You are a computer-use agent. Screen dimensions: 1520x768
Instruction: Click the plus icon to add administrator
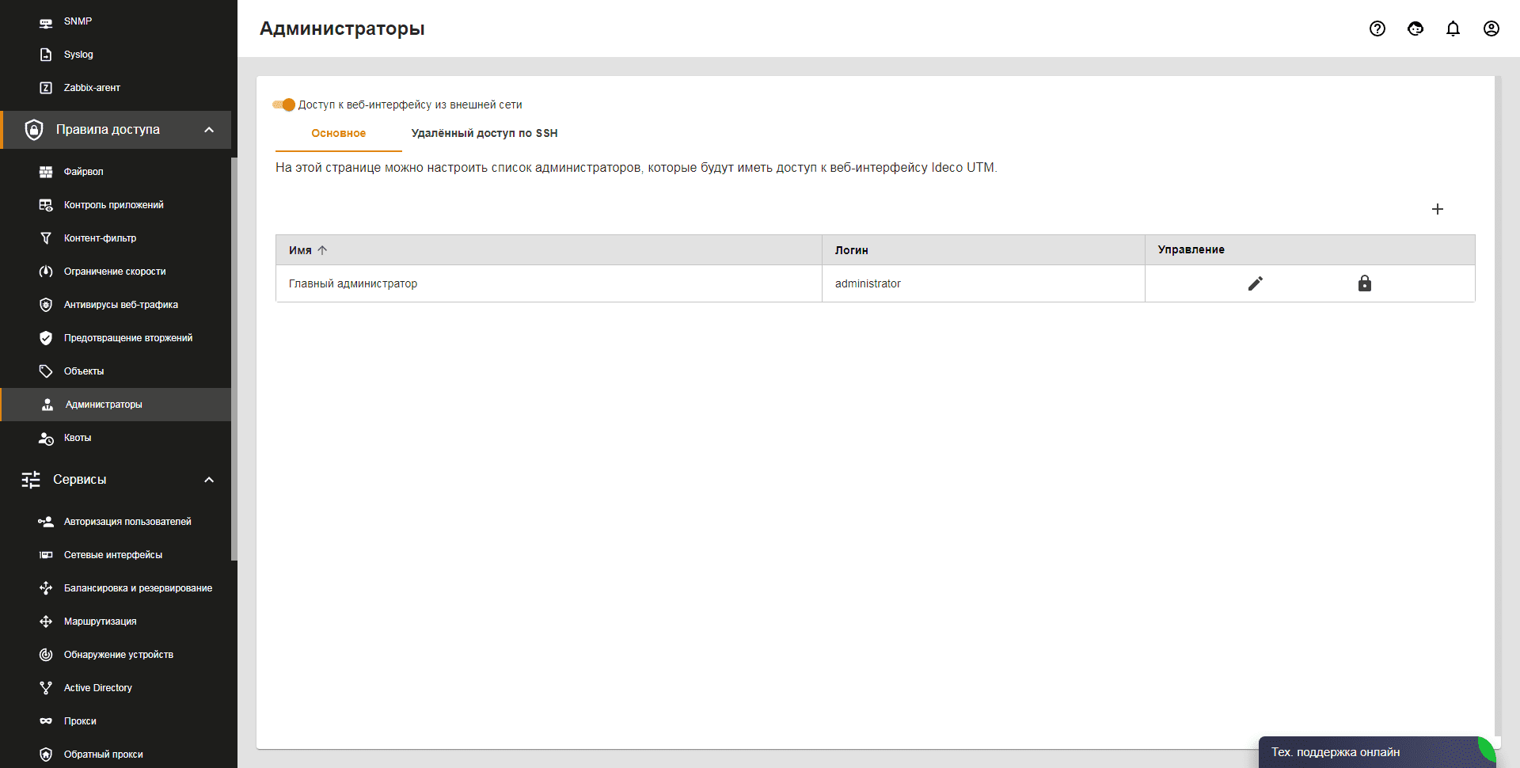[x=1438, y=209]
